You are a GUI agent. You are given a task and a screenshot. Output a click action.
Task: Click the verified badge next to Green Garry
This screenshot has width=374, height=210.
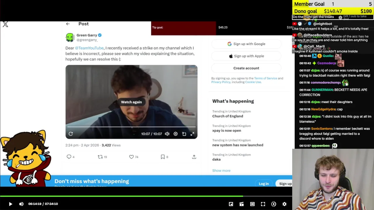tap(100, 35)
